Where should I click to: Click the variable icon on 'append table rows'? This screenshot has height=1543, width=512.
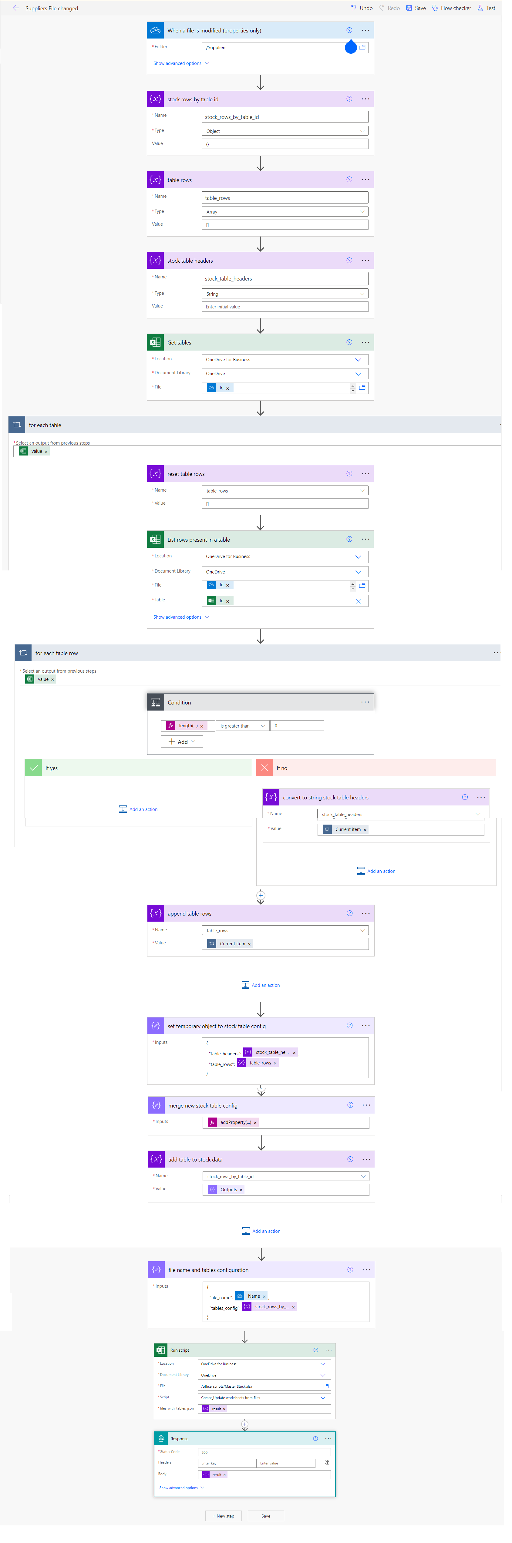click(x=156, y=913)
